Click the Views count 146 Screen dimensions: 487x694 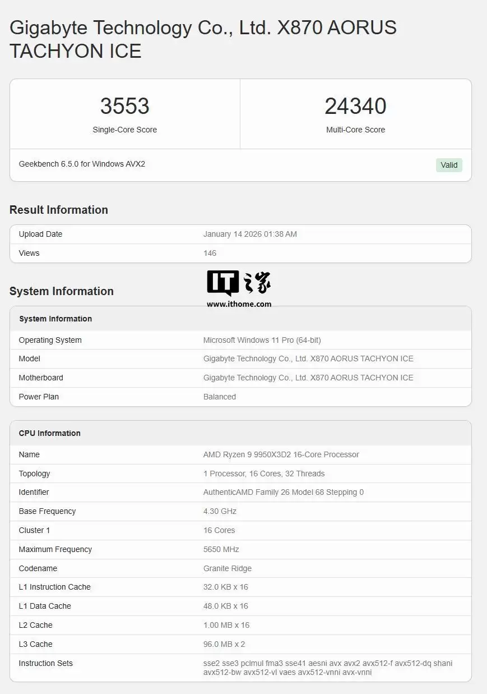(210, 253)
